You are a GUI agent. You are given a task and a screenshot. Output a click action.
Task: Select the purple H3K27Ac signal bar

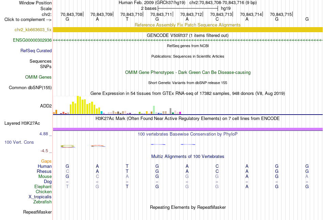pyautogui.click(x=188, y=129)
